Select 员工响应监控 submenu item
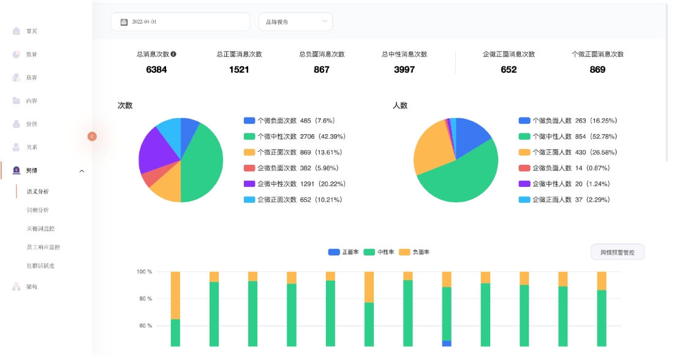Viewport: 674px width, 359px height. 43,247
